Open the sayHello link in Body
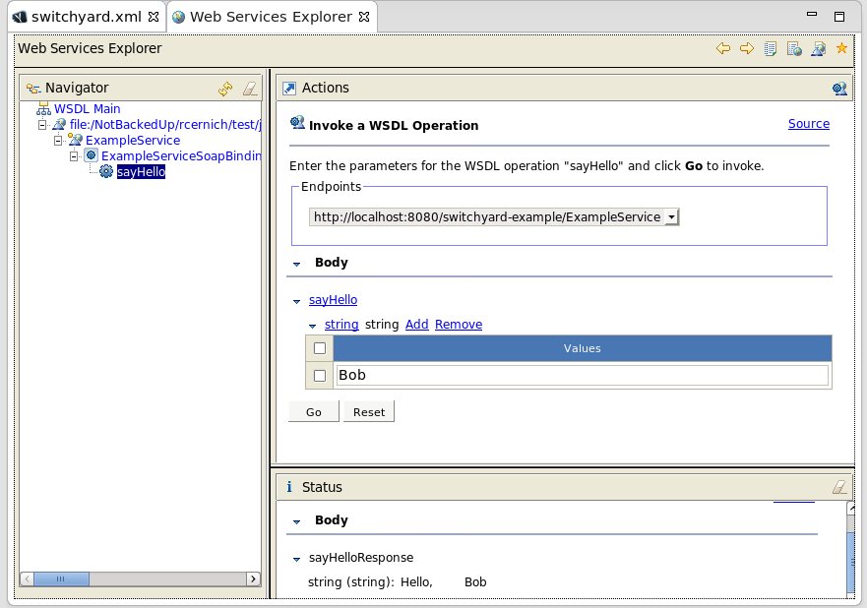 coord(333,300)
